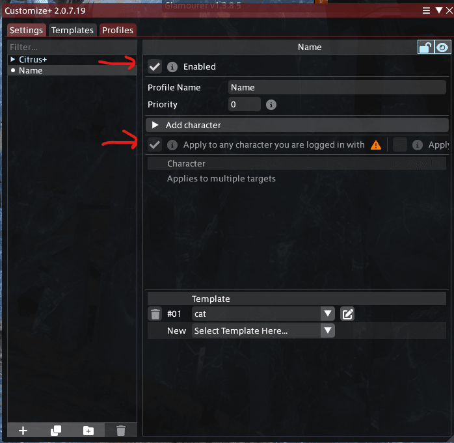Click the unlock padlock icon in header
This screenshot has width=454, height=443.
tap(425, 47)
